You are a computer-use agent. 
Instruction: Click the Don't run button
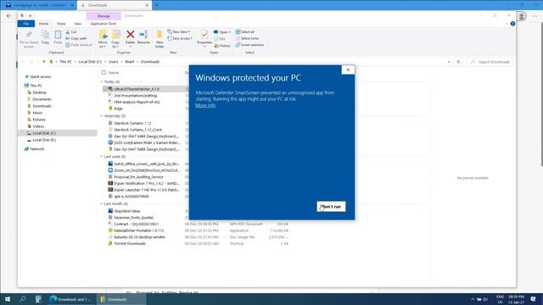pos(331,207)
